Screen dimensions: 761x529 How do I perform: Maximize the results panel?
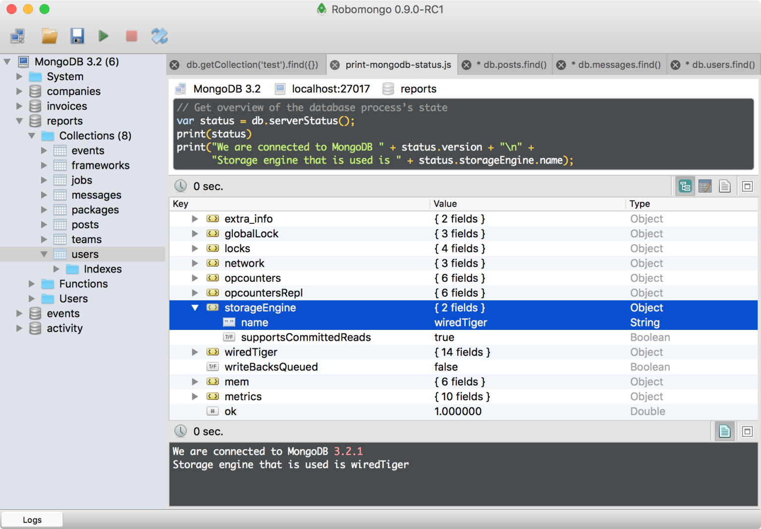tap(747, 186)
